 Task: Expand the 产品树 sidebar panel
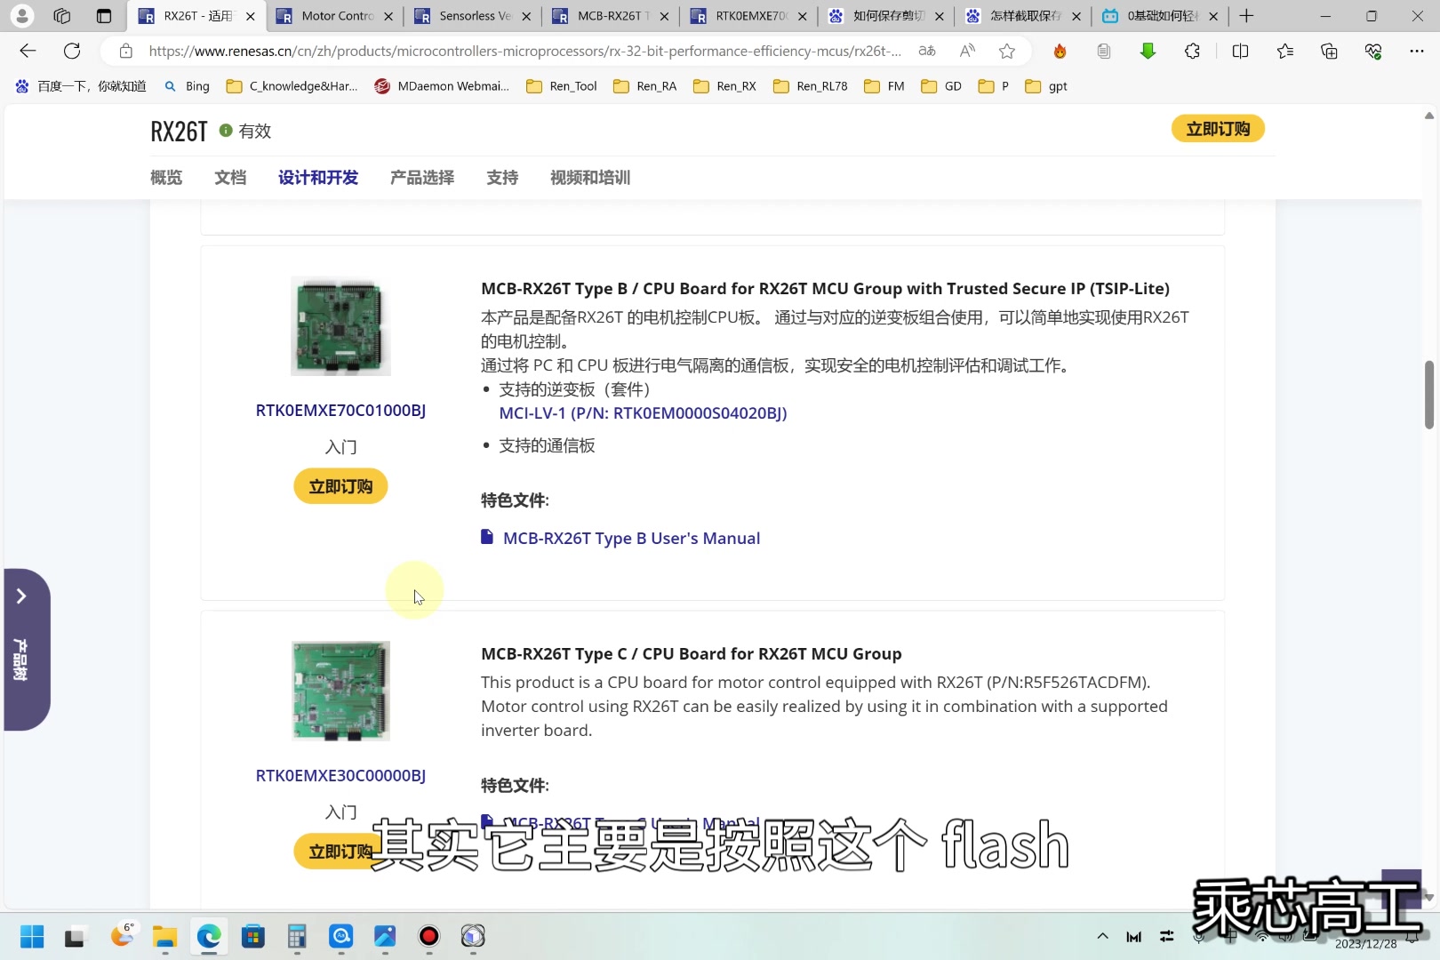coord(22,596)
